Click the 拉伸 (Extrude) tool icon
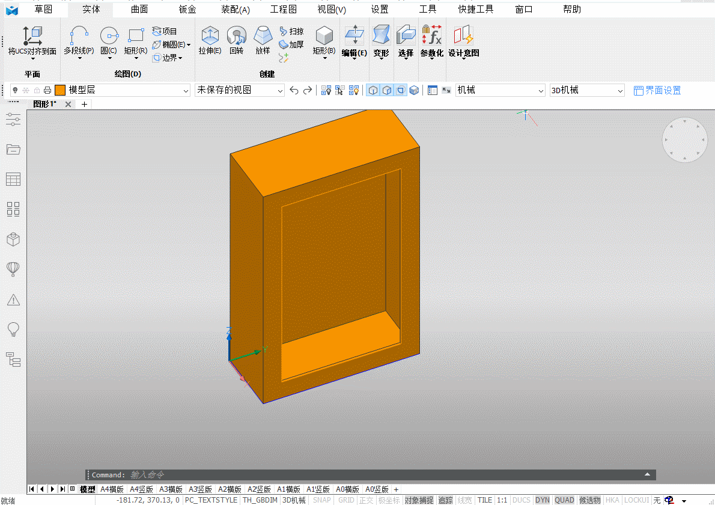This screenshot has width=715, height=505. point(210,37)
